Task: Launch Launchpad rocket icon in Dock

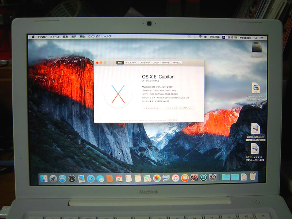Action: tap(53, 178)
